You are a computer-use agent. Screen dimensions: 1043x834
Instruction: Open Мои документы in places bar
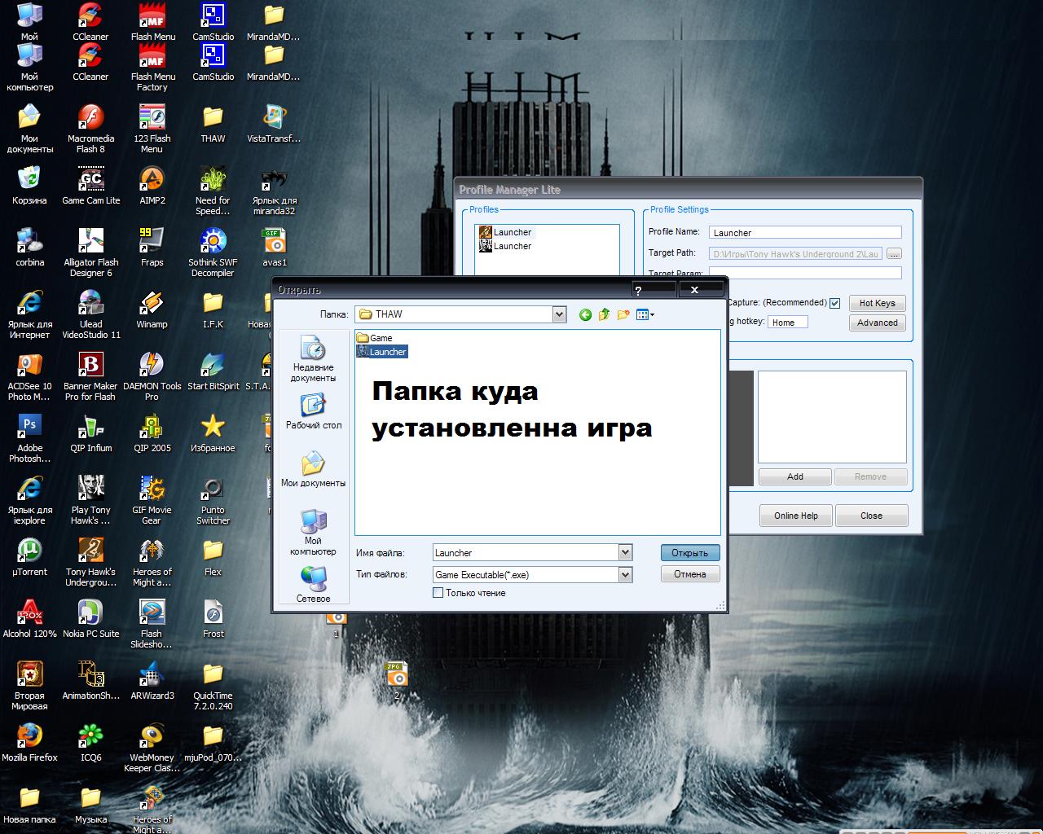(313, 469)
